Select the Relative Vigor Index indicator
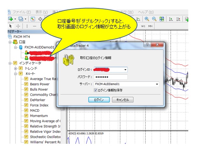Image resolution: width=210 pixels, height=162 pixels. 45,132
